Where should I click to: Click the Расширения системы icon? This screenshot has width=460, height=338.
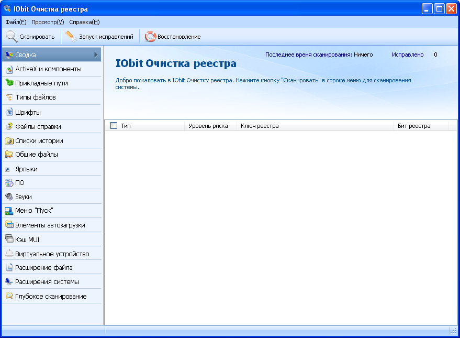pos(9,281)
